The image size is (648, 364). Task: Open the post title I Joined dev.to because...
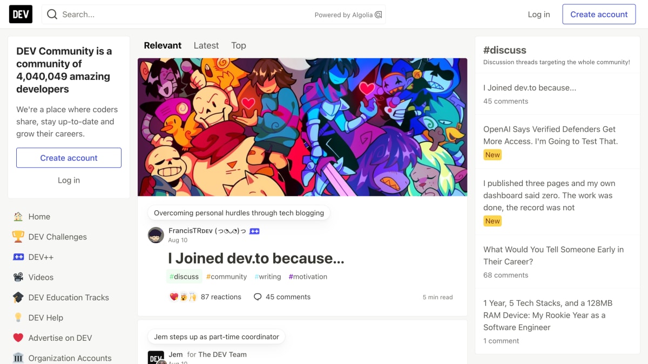(256, 258)
